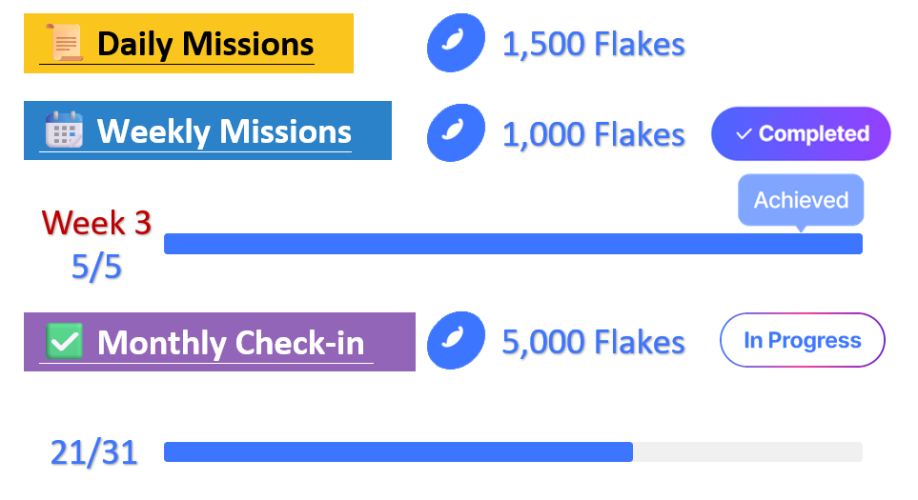Click the filled part of monthly progress bar
Image resolution: width=918 pixels, height=500 pixels.
(398, 452)
